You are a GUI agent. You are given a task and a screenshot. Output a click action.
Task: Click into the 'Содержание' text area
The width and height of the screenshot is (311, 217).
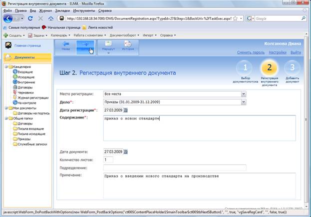[200, 128]
